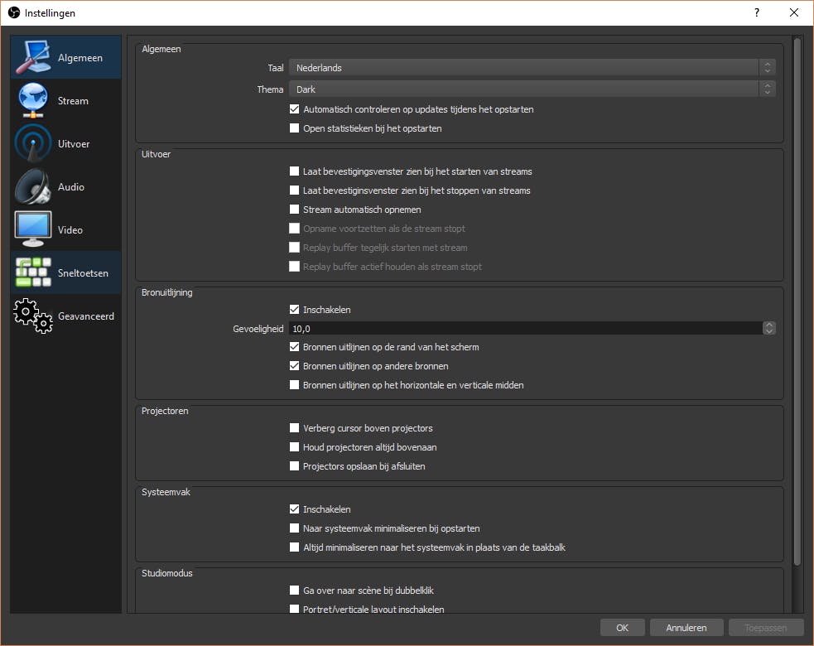This screenshot has height=646, width=814.
Task: Open Sneltoetsen keyboard icon
Action: pos(33,273)
